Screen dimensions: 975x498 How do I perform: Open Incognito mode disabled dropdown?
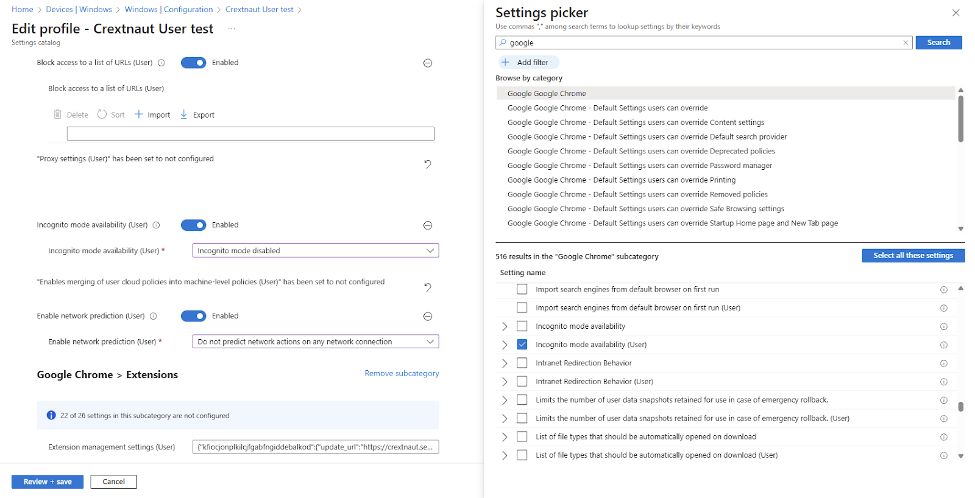(x=316, y=251)
